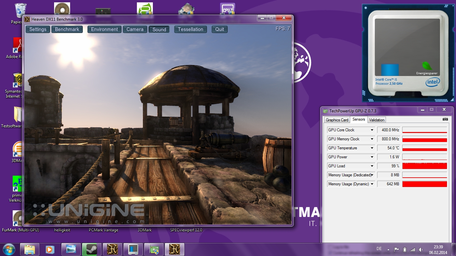The height and width of the screenshot is (256, 456).
Task: Expand Memory Usage (Dynamic) dropdown
Action: click(372, 184)
